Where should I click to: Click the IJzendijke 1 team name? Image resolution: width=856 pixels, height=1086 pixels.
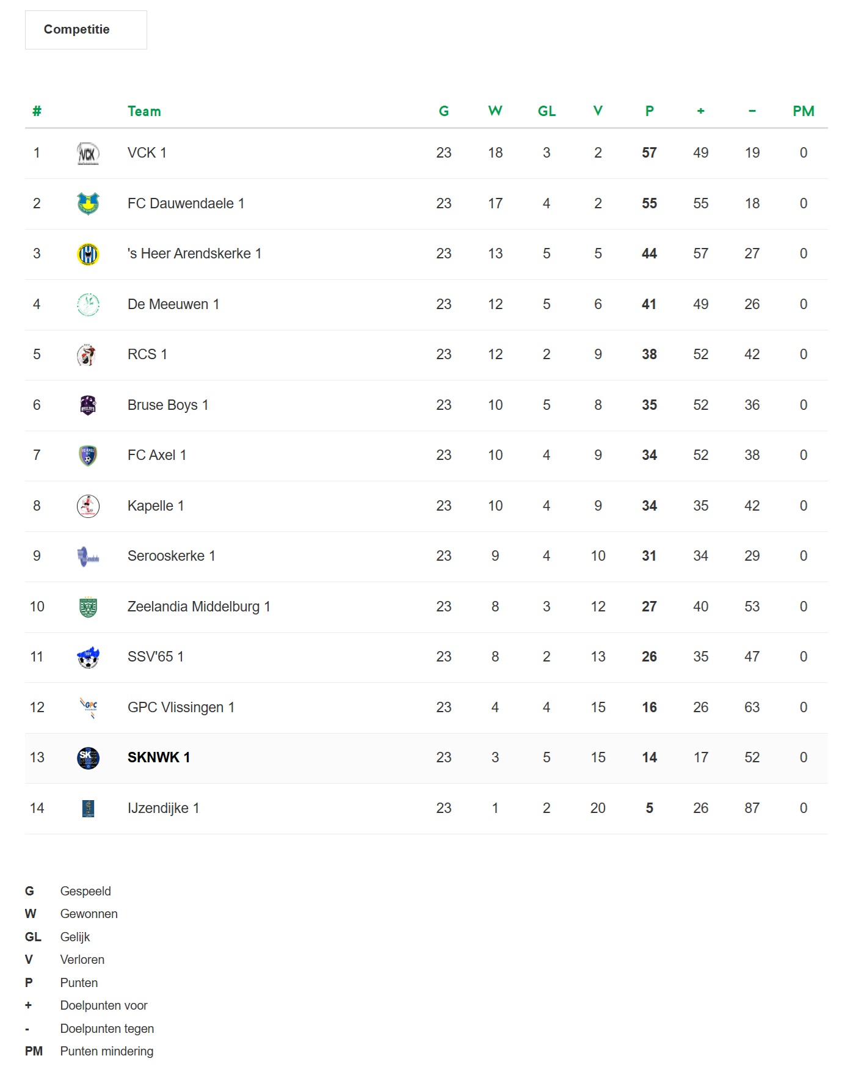coord(163,808)
